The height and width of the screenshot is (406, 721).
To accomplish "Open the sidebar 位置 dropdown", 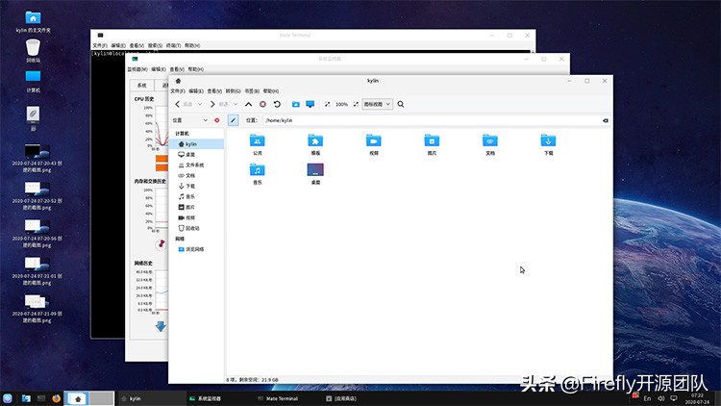I will (190, 120).
